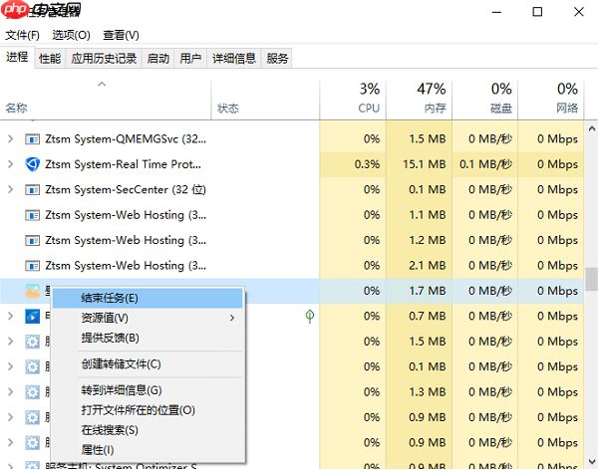The height and width of the screenshot is (470, 598).
Task: Sort processes by the 47% 内存 column
Action: [x=420, y=100]
